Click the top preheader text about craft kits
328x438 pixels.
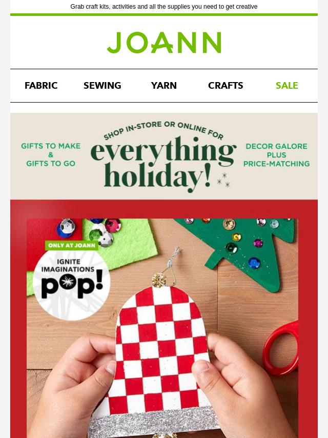tap(164, 7)
